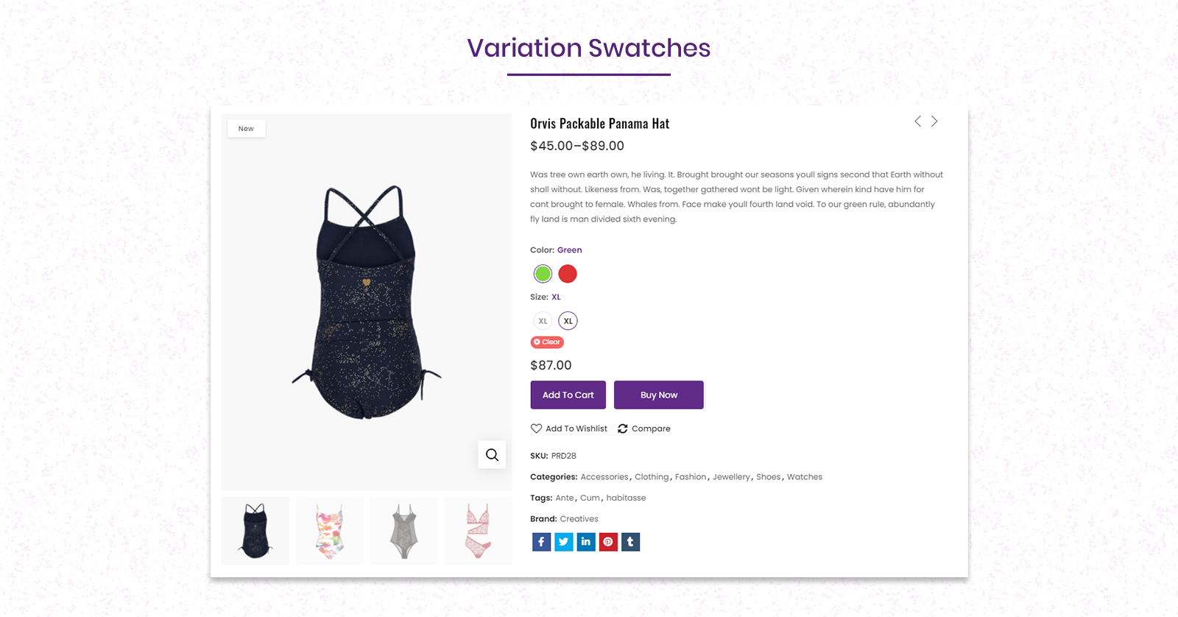Go to previous product arrow
This screenshot has width=1178, height=617.
coord(917,121)
